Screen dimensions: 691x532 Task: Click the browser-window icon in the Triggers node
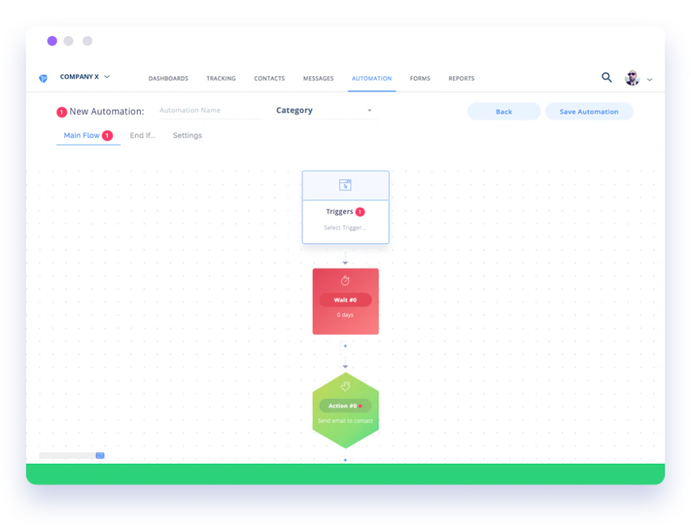[x=345, y=184]
